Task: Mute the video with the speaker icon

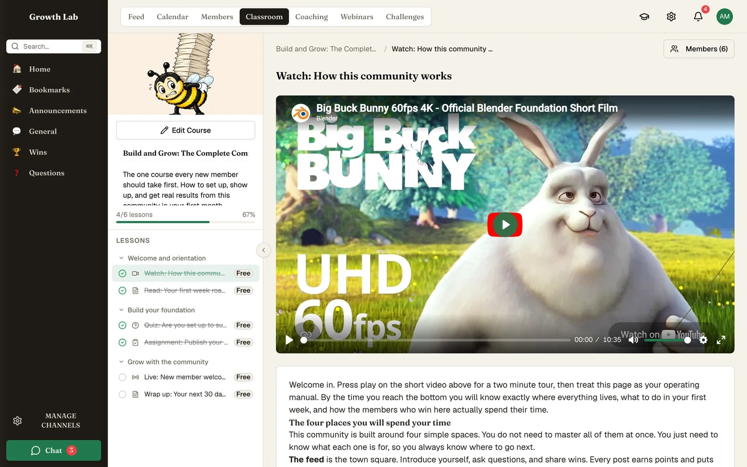Action: point(633,340)
